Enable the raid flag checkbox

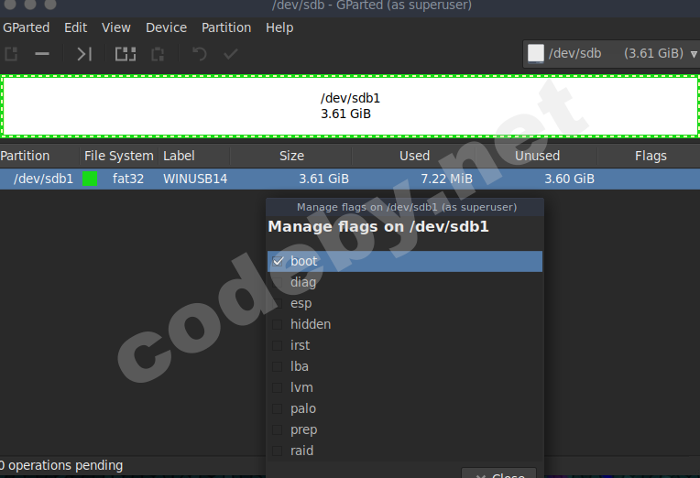pyautogui.click(x=279, y=451)
